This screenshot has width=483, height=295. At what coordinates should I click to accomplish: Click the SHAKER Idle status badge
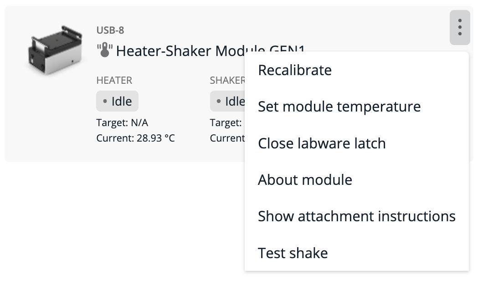point(228,101)
